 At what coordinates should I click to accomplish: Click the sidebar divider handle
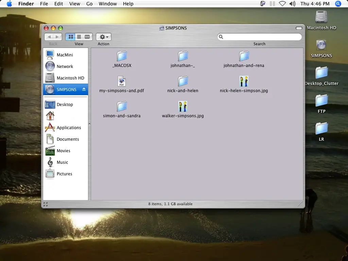pyautogui.click(x=89, y=124)
